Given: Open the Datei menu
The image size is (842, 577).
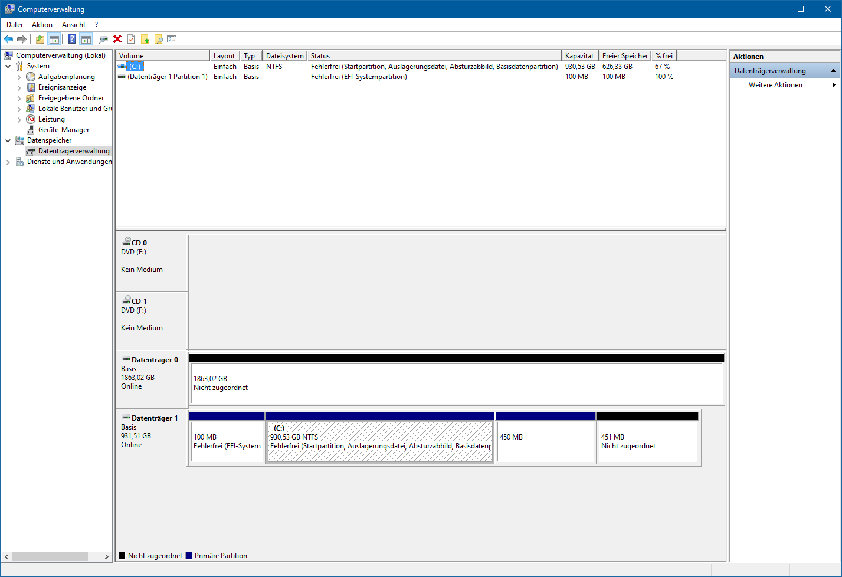Looking at the screenshot, I should point(14,25).
